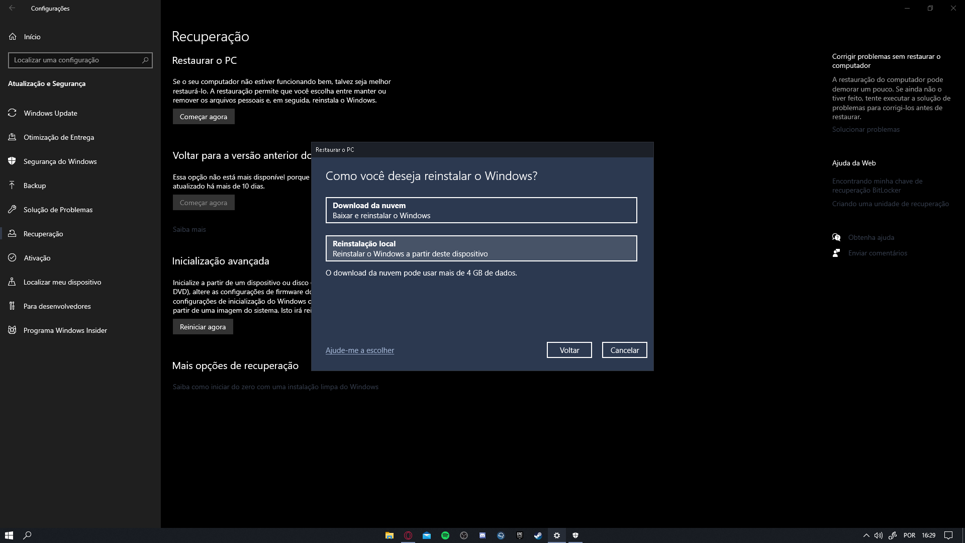Viewport: 965px width, 543px height.
Task: Click the Voltar button in the dialog
Action: [569, 350]
